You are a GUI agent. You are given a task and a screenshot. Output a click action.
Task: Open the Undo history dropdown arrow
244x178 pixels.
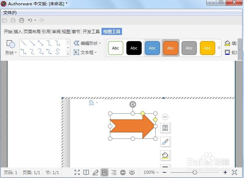click(x=35, y=20)
